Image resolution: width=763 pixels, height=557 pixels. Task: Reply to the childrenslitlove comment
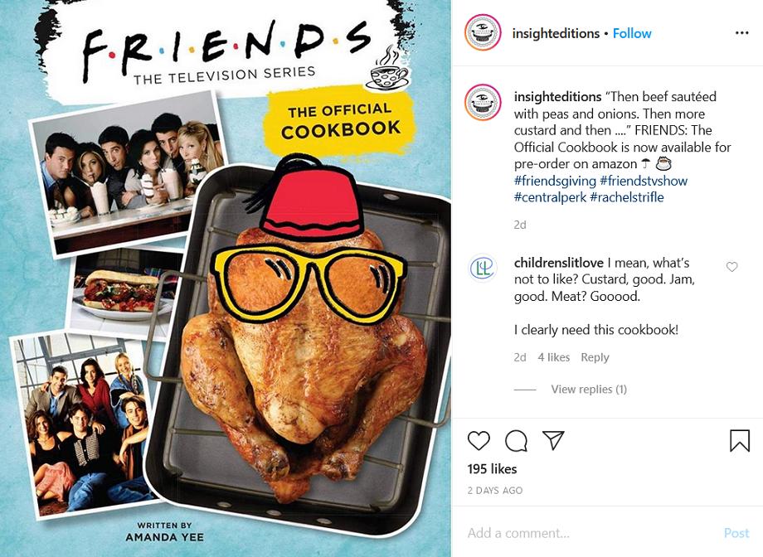(595, 357)
